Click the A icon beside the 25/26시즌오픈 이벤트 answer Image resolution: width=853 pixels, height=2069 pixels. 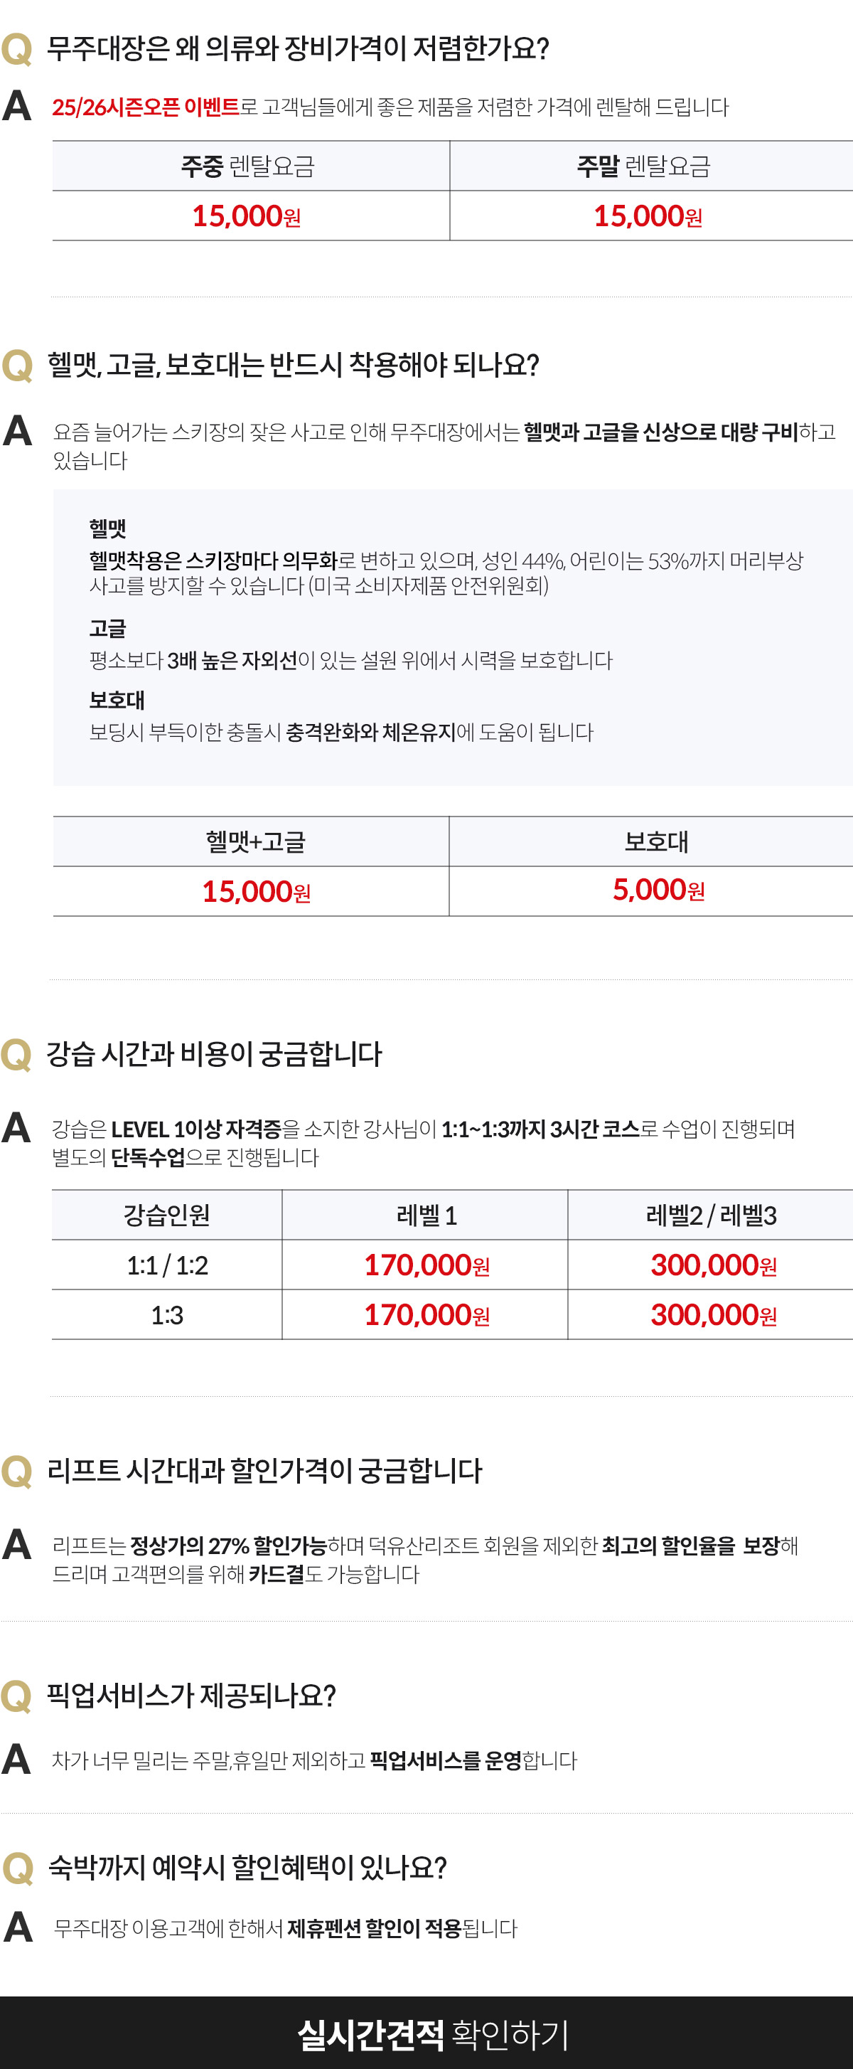tap(17, 106)
